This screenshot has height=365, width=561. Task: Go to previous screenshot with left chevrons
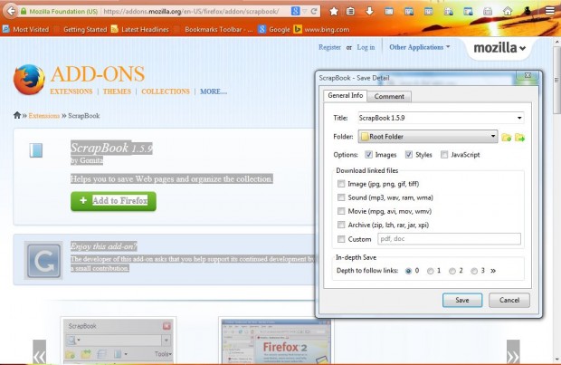(x=39, y=353)
